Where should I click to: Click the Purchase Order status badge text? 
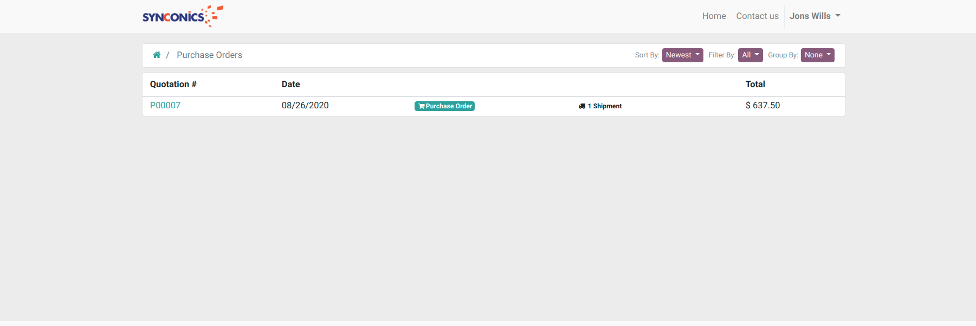pyautogui.click(x=449, y=106)
